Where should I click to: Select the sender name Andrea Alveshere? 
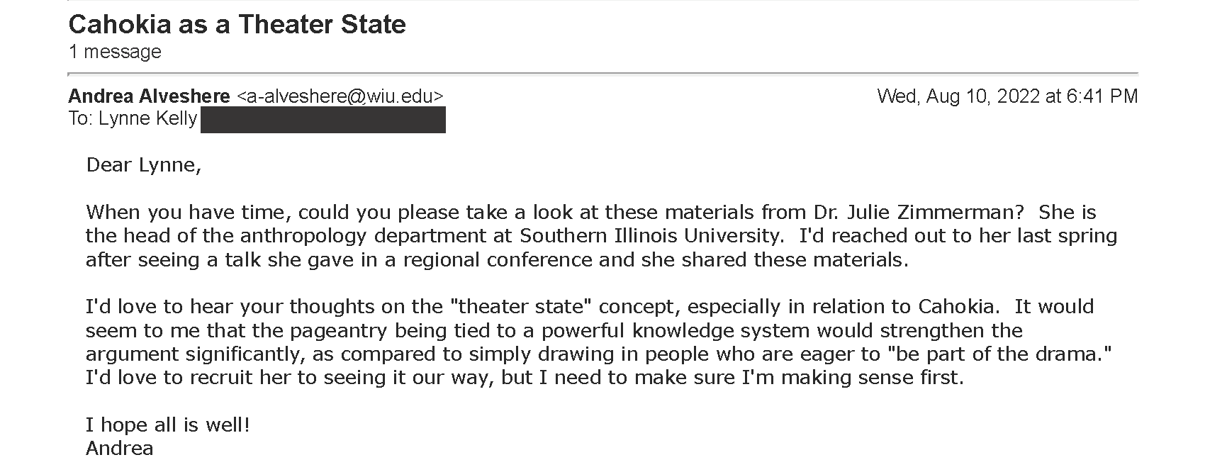coord(150,96)
